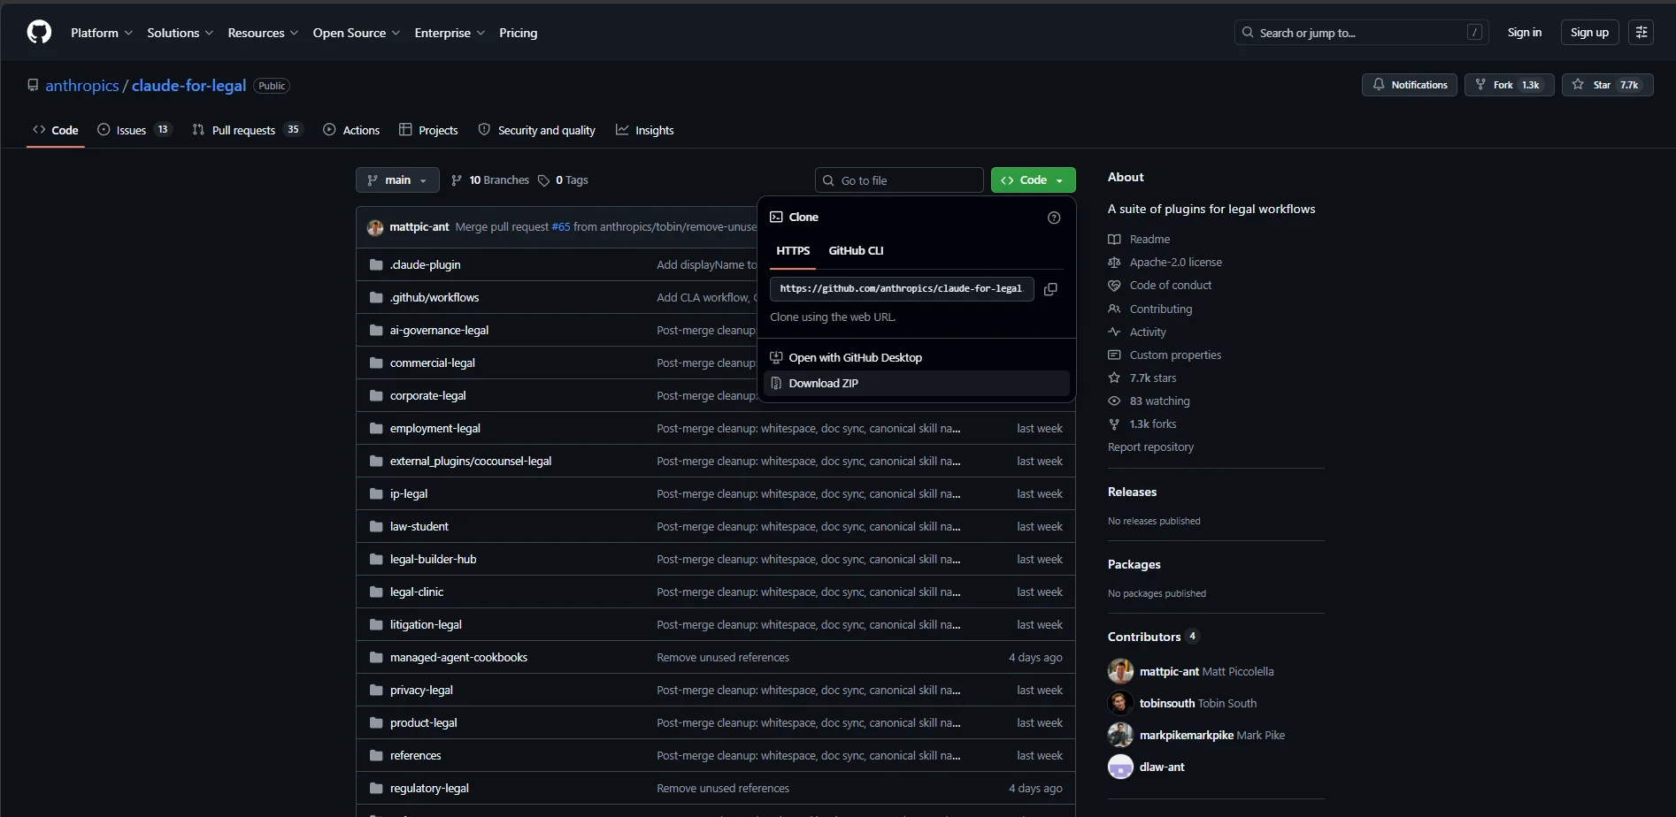Expand the Solutions menu
This screenshot has width=1676, height=817.
[180, 33]
